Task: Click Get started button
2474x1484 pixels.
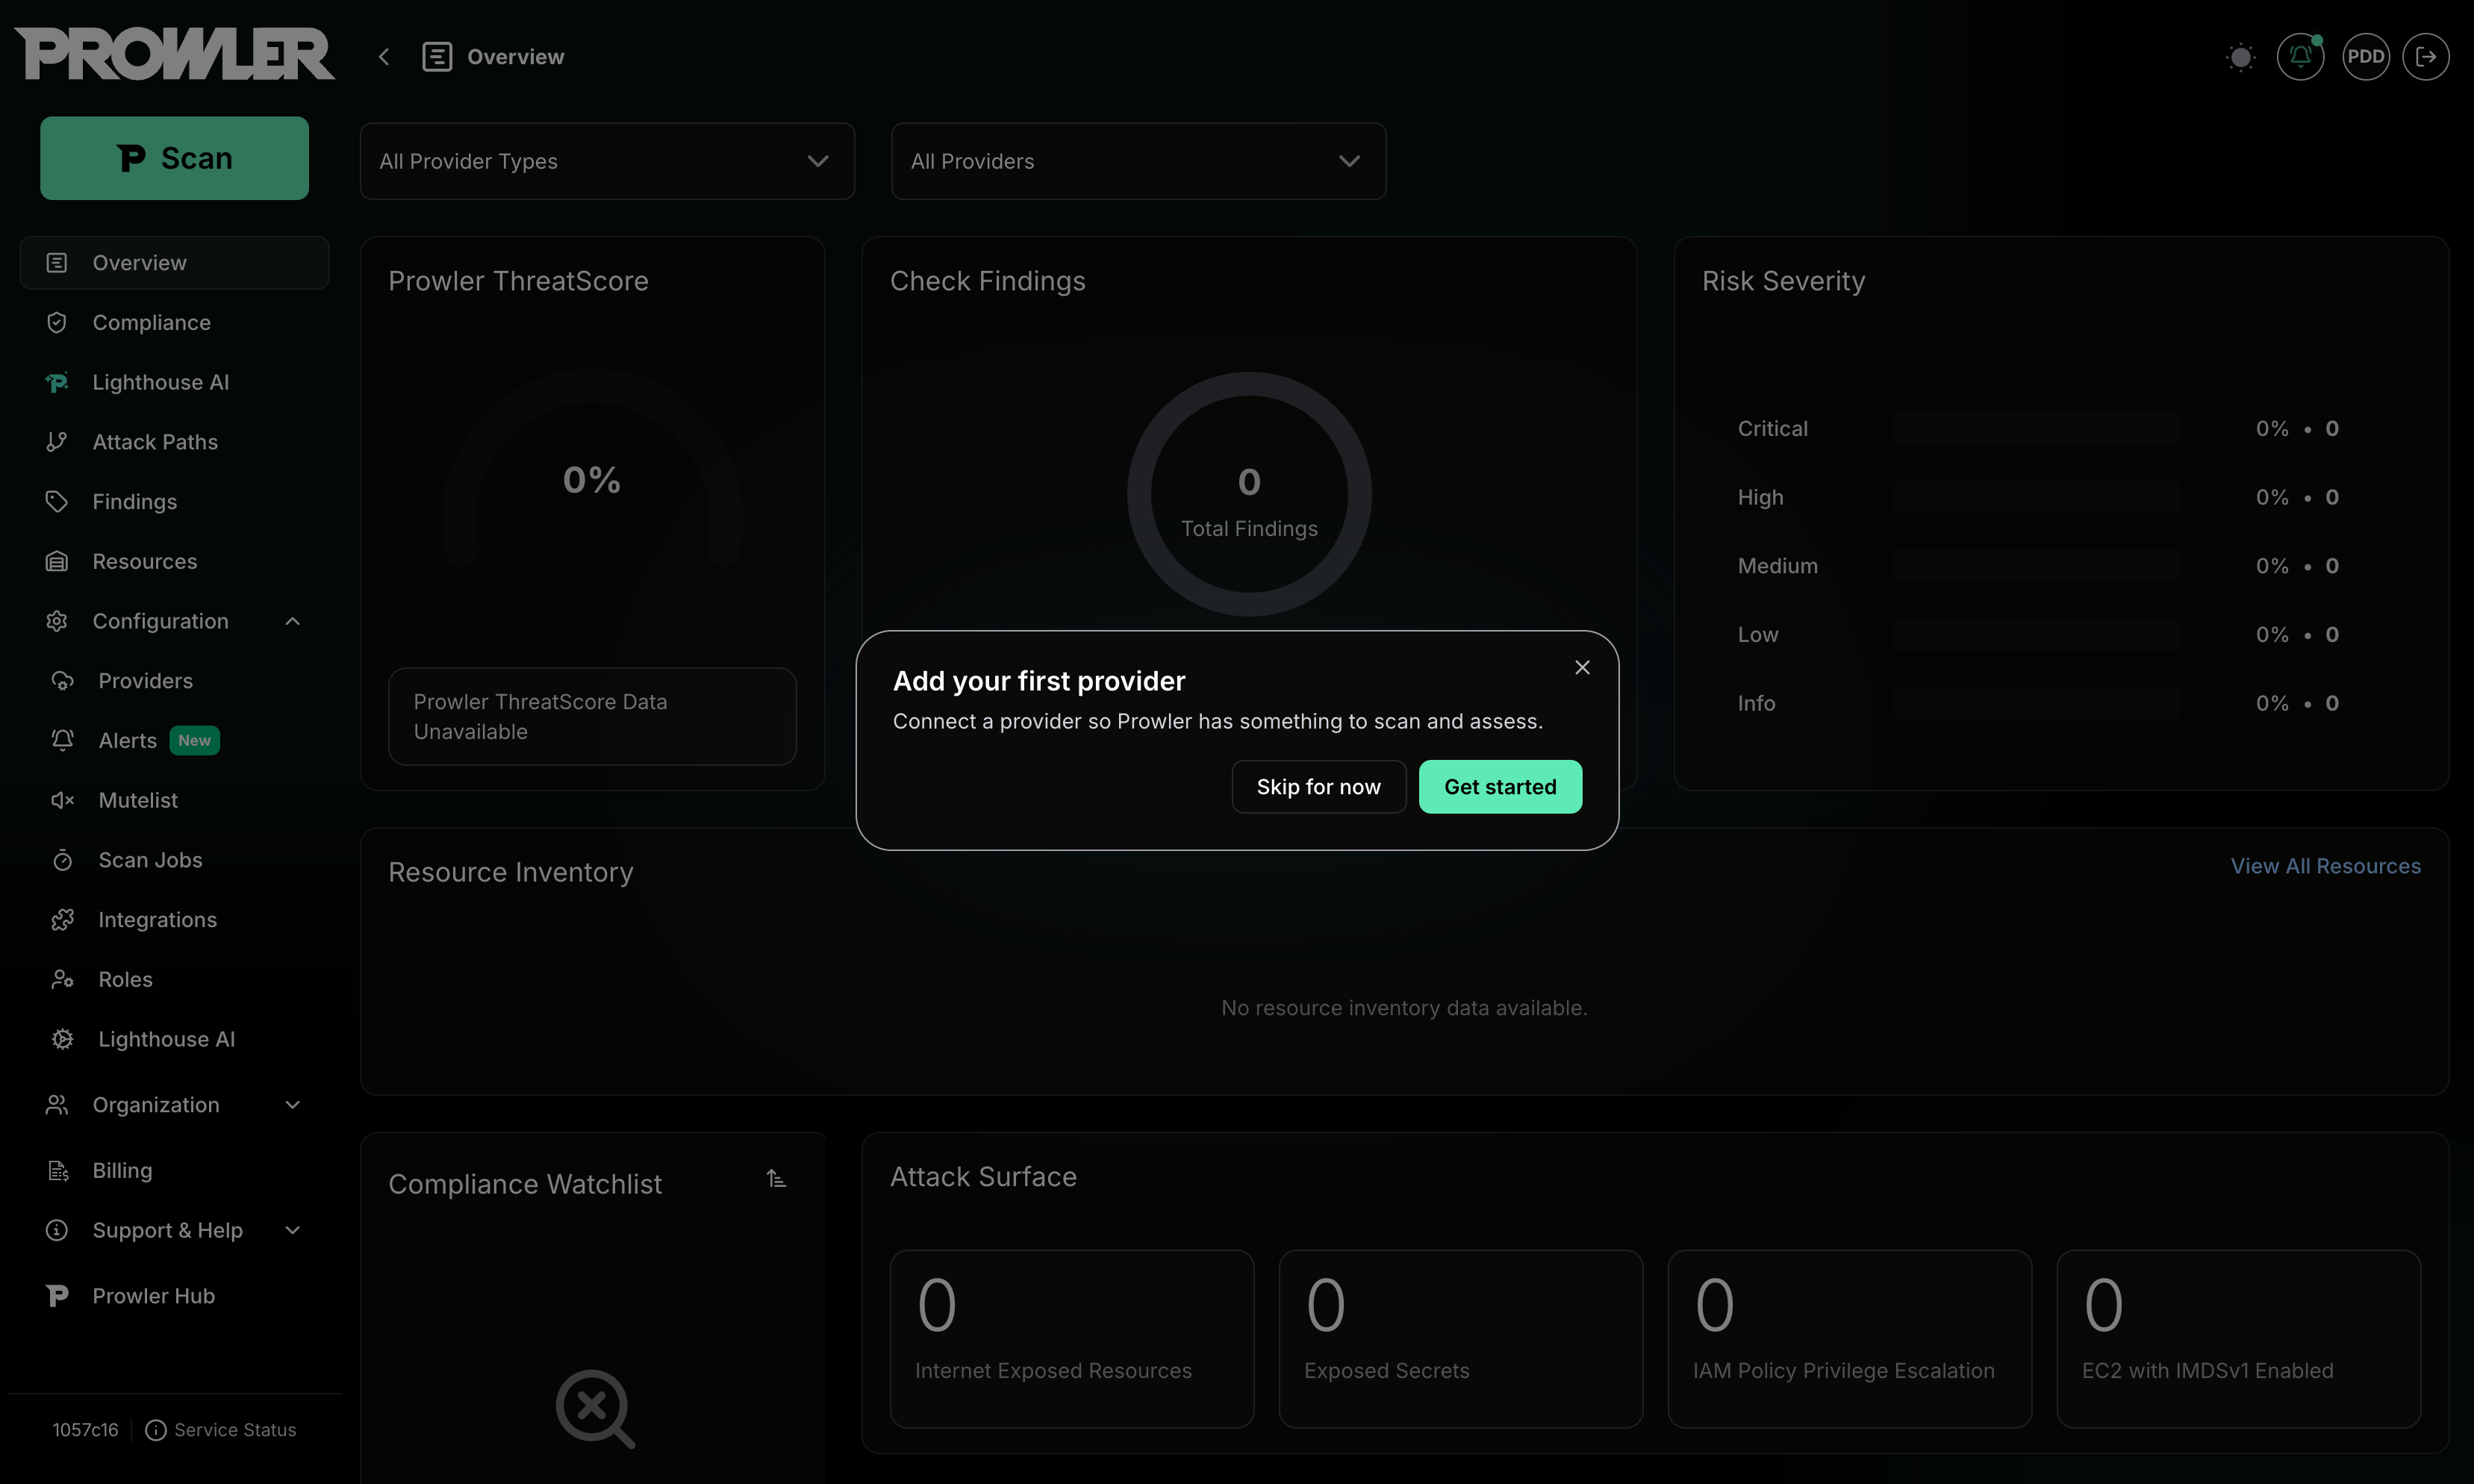Action: point(1500,787)
